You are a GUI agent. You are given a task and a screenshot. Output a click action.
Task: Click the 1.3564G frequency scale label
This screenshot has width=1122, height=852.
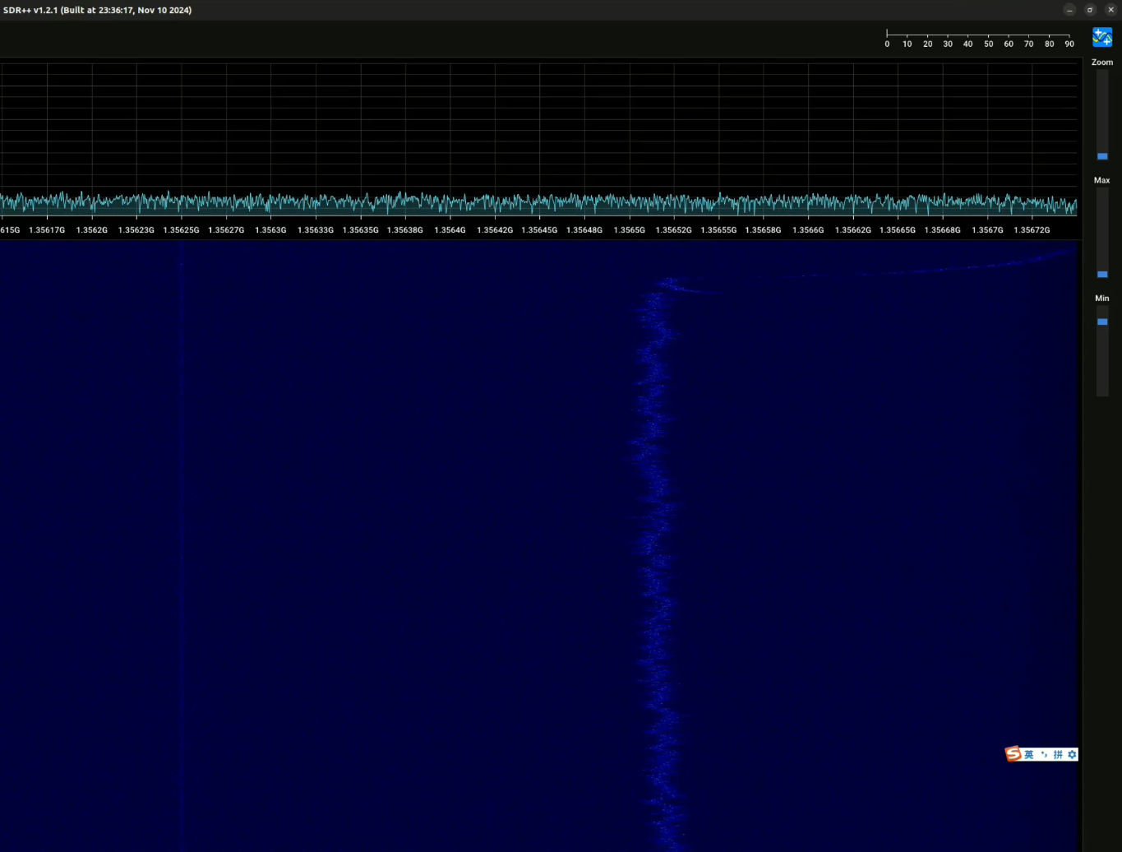point(450,230)
